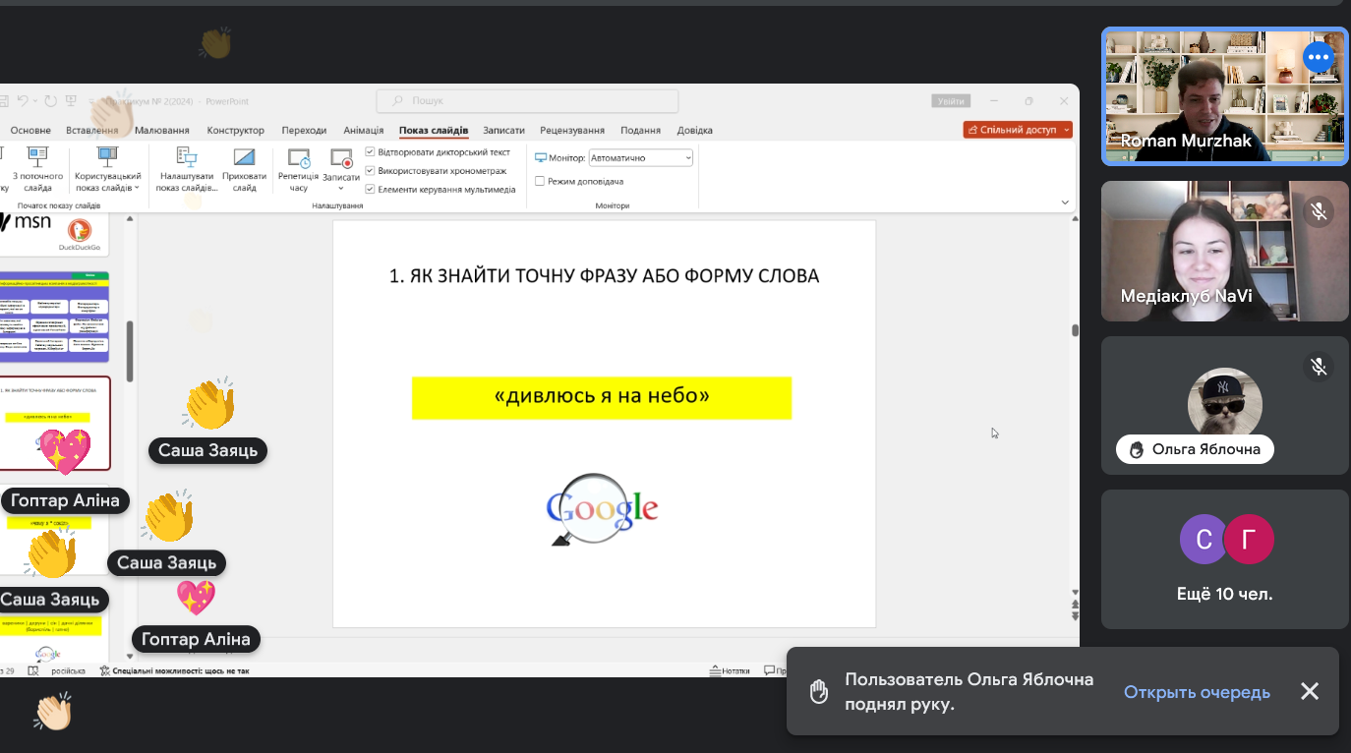Viewport: 1351px width, 753px height.
Task: Open the 'Рецензування' ribbon tab
Action: click(571, 130)
